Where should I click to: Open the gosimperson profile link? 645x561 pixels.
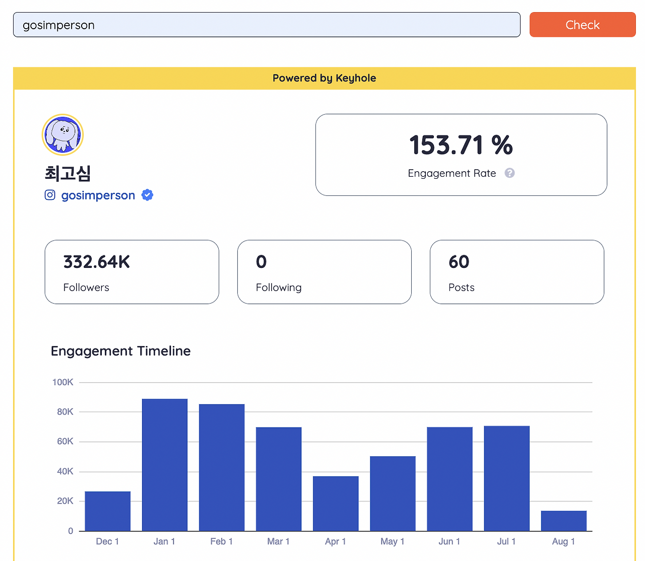[x=98, y=195]
